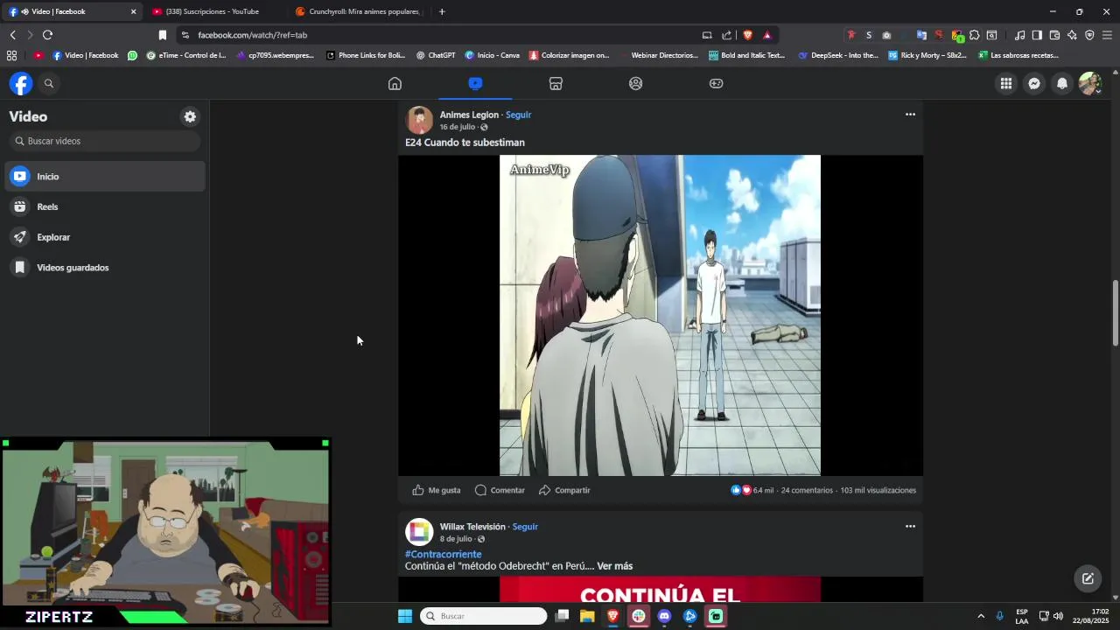Image resolution: width=1120 pixels, height=630 pixels.
Task: Close the Video Facebook browser tab
Action: [133, 11]
